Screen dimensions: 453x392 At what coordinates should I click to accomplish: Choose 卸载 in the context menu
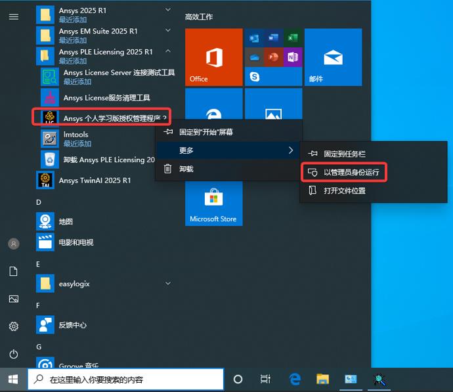(228, 168)
